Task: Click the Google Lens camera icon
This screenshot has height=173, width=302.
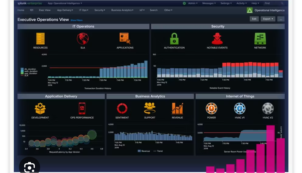Action: click(29, 167)
